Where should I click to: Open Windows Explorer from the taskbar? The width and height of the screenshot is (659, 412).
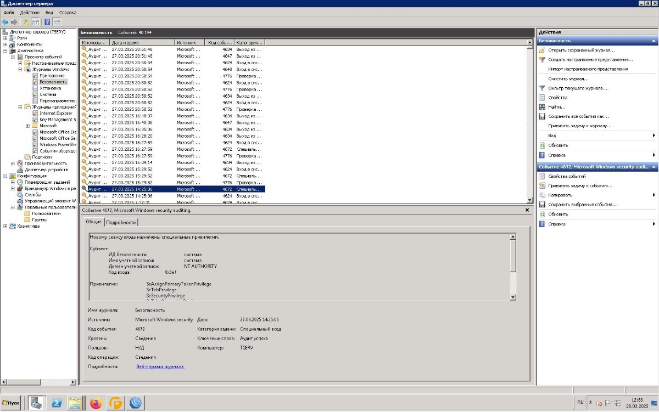[x=75, y=403]
